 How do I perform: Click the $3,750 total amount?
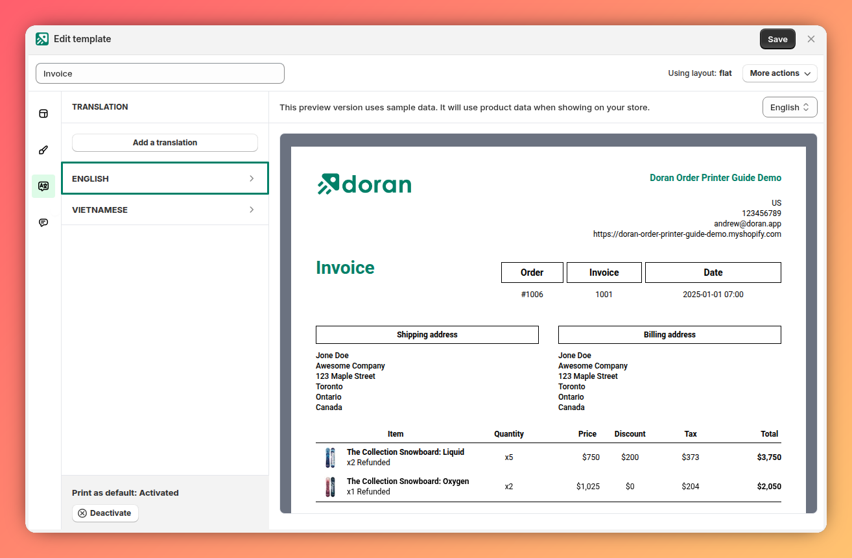[769, 457]
